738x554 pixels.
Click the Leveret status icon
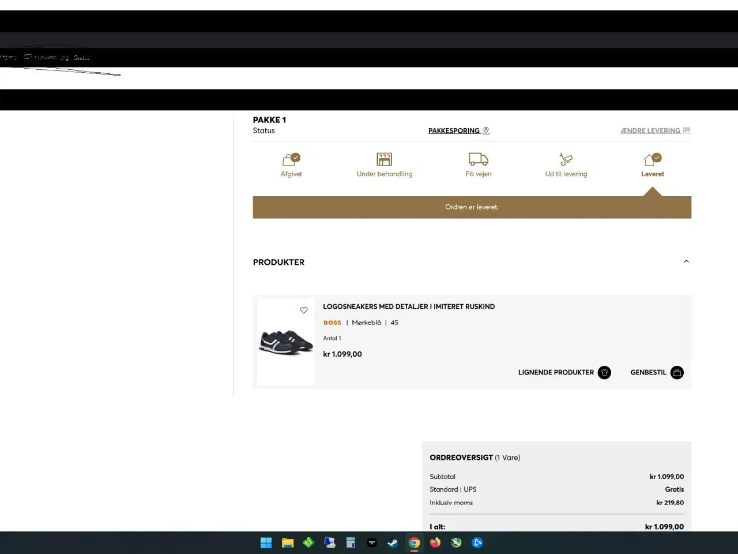click(652, 159)
